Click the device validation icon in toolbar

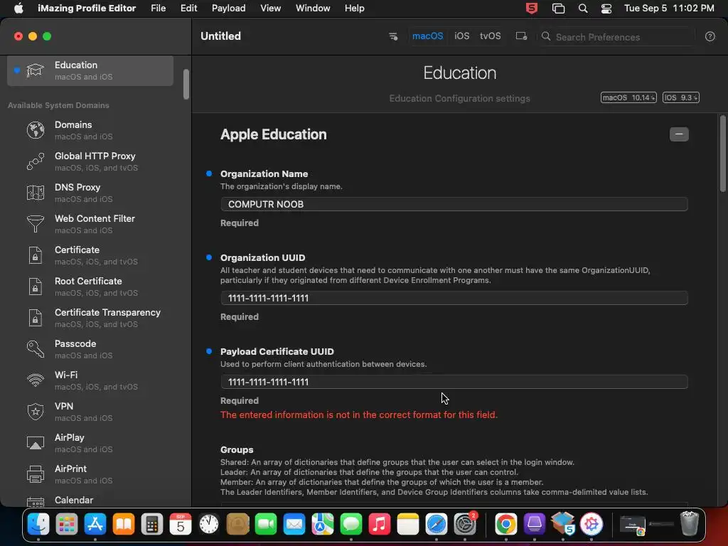point(521,36)
